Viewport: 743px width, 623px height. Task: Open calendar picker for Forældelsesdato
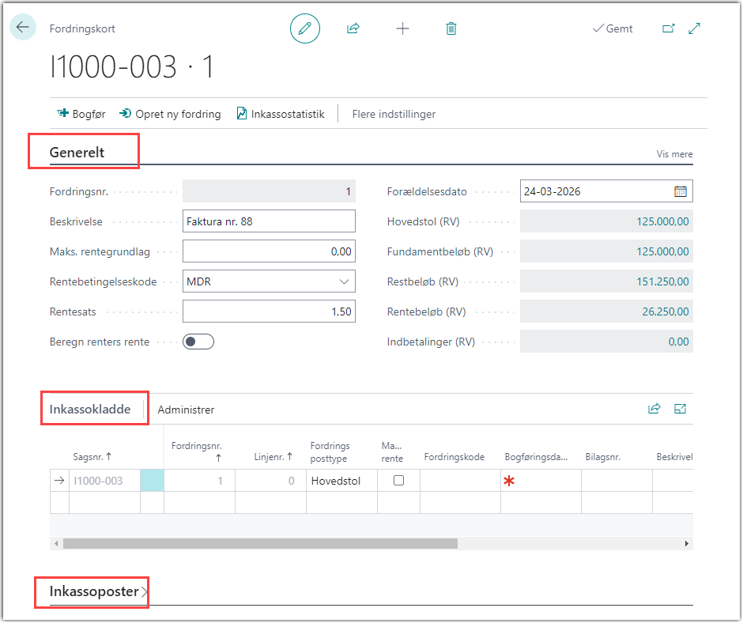pyautogui.click(x=681, y=191)
